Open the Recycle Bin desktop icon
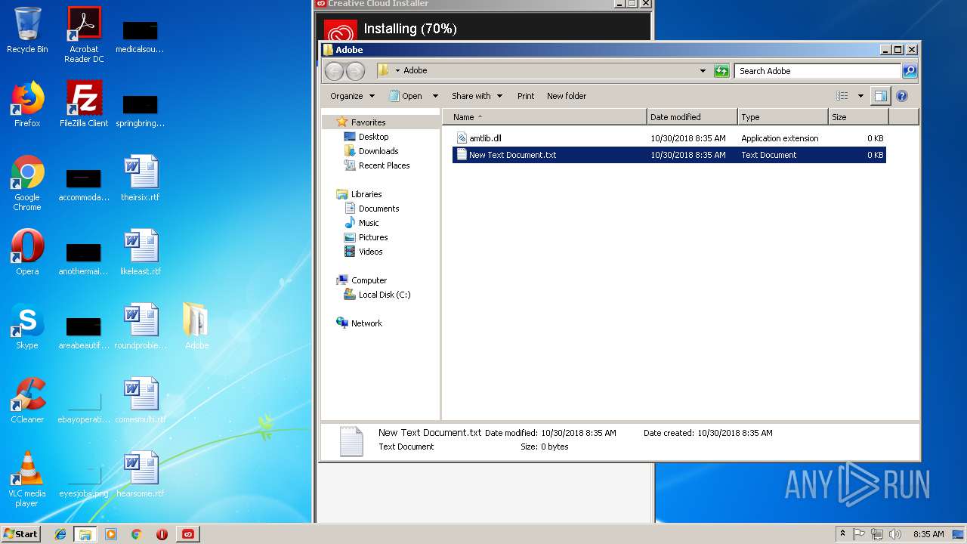This screenshot has height=544, width=967. 27,30
